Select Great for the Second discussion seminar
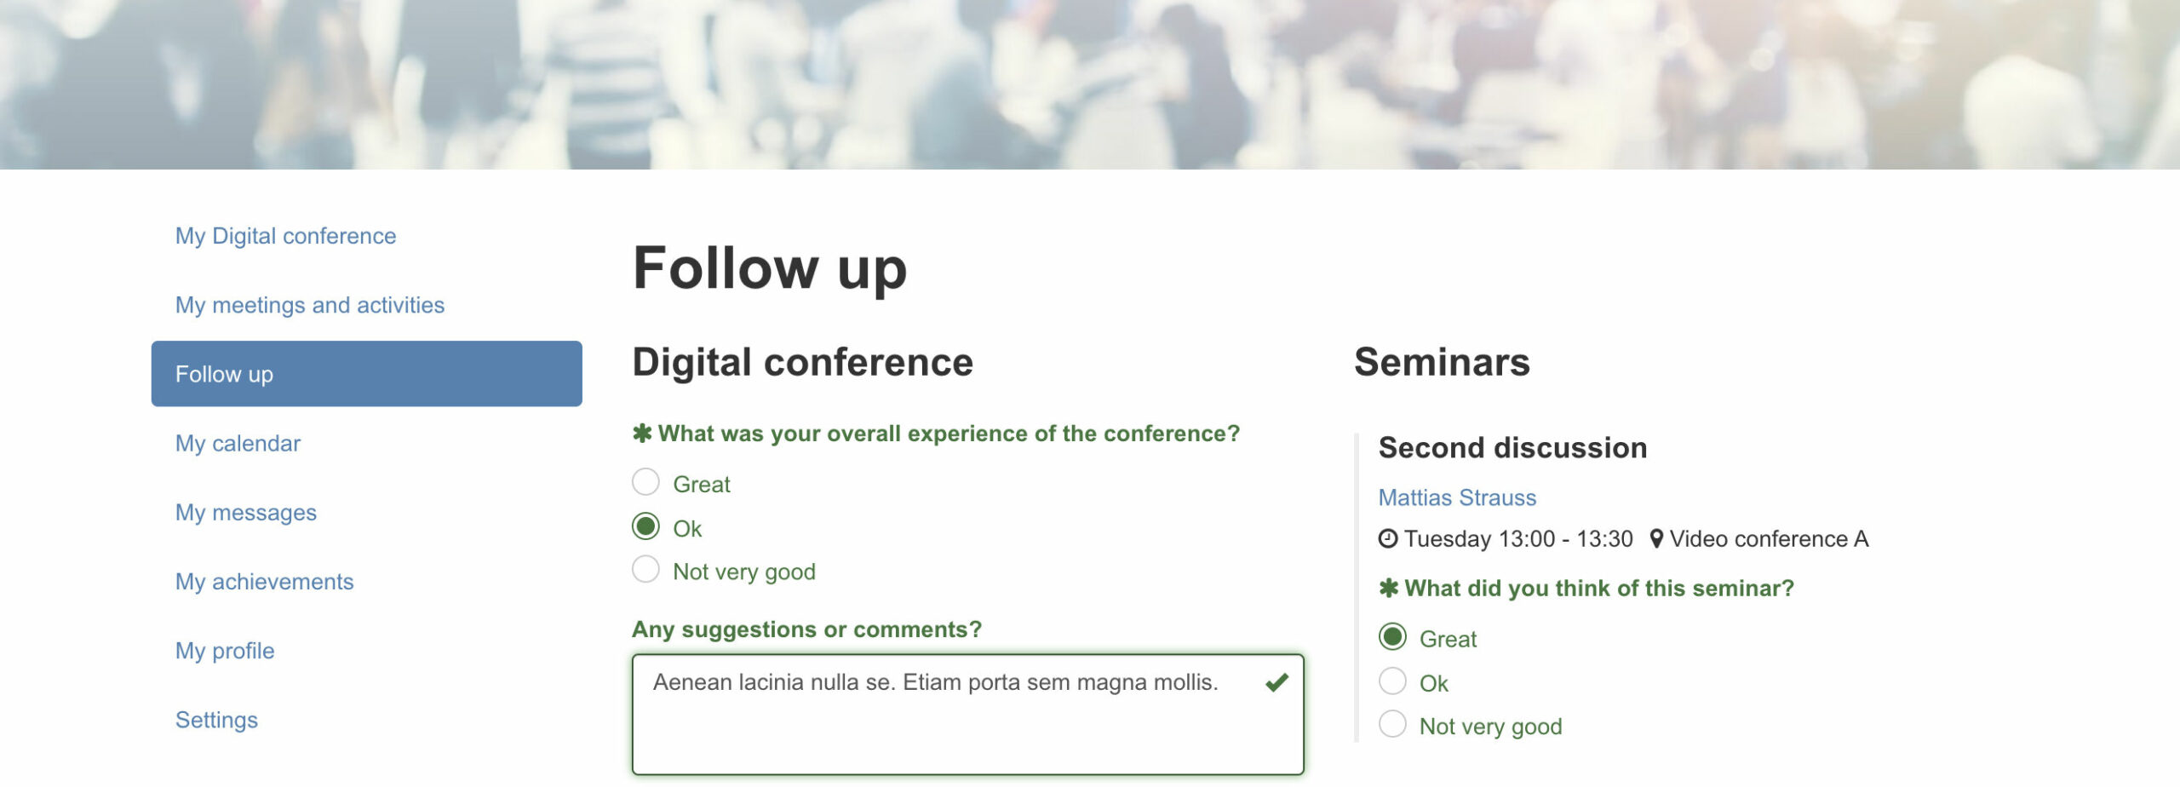Viewport: 2180px width, 787px height. coord(1392,637)
